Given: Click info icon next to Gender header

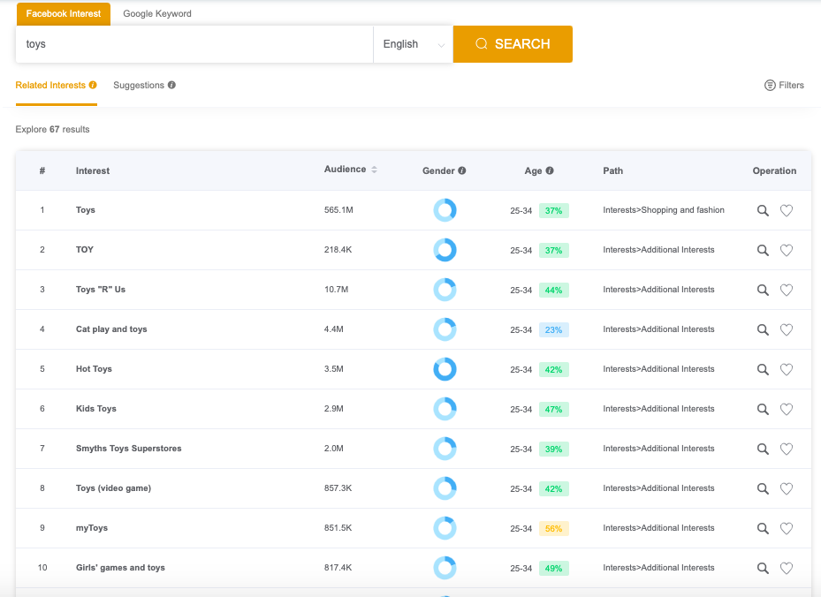Looking at the screenshot, I should point(462,170).
